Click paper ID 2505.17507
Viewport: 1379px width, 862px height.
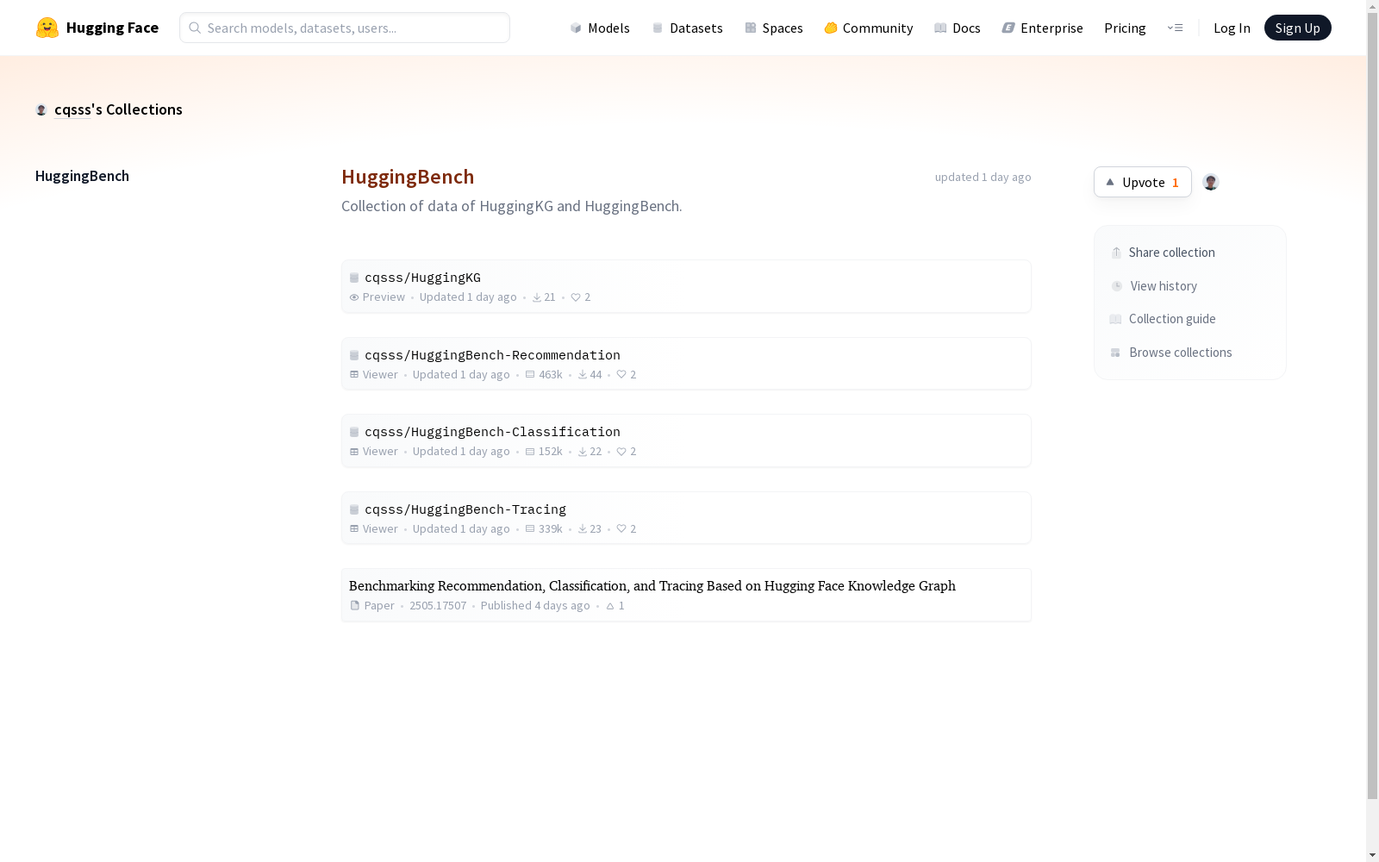pos(438,606)
